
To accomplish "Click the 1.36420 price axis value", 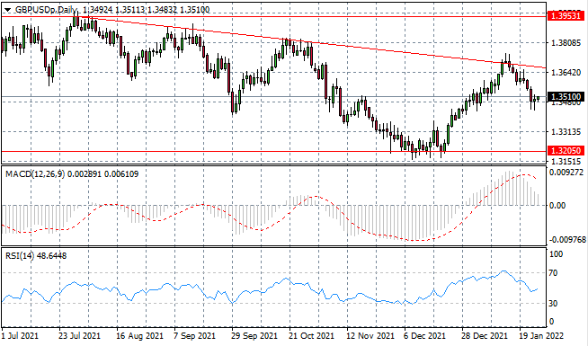I will 566,72.
